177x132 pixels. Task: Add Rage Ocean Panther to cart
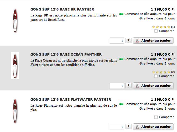coord(153,86)
